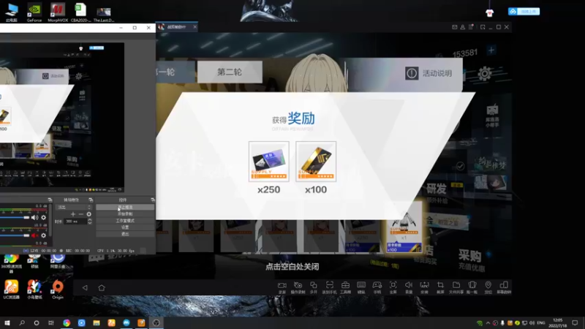The image size is (585, 329).
Task: Undock the OBS controls (控件) panel
Action: [x=153, y=200]
